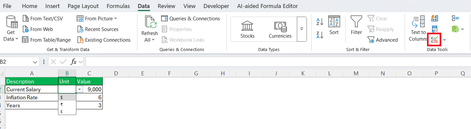Sort A to Z ascending

[320, 22]
